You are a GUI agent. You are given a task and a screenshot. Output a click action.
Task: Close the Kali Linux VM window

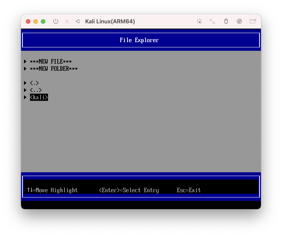[x=28, y=21]
